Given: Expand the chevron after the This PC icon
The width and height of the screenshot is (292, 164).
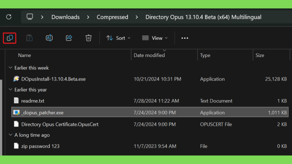Looking at the screenshot, I should 42,17.
